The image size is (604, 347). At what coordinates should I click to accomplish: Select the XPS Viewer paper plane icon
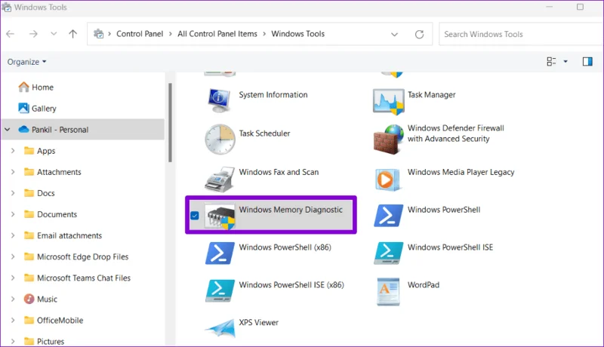click(220, 328)
